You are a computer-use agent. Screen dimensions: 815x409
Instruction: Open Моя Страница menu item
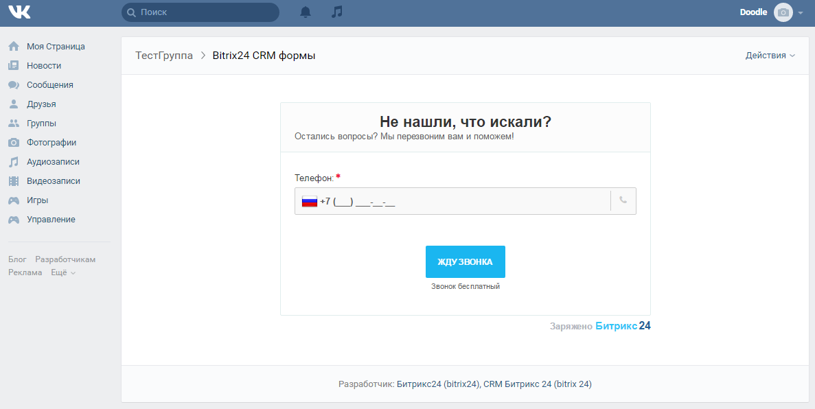point(56,46)
